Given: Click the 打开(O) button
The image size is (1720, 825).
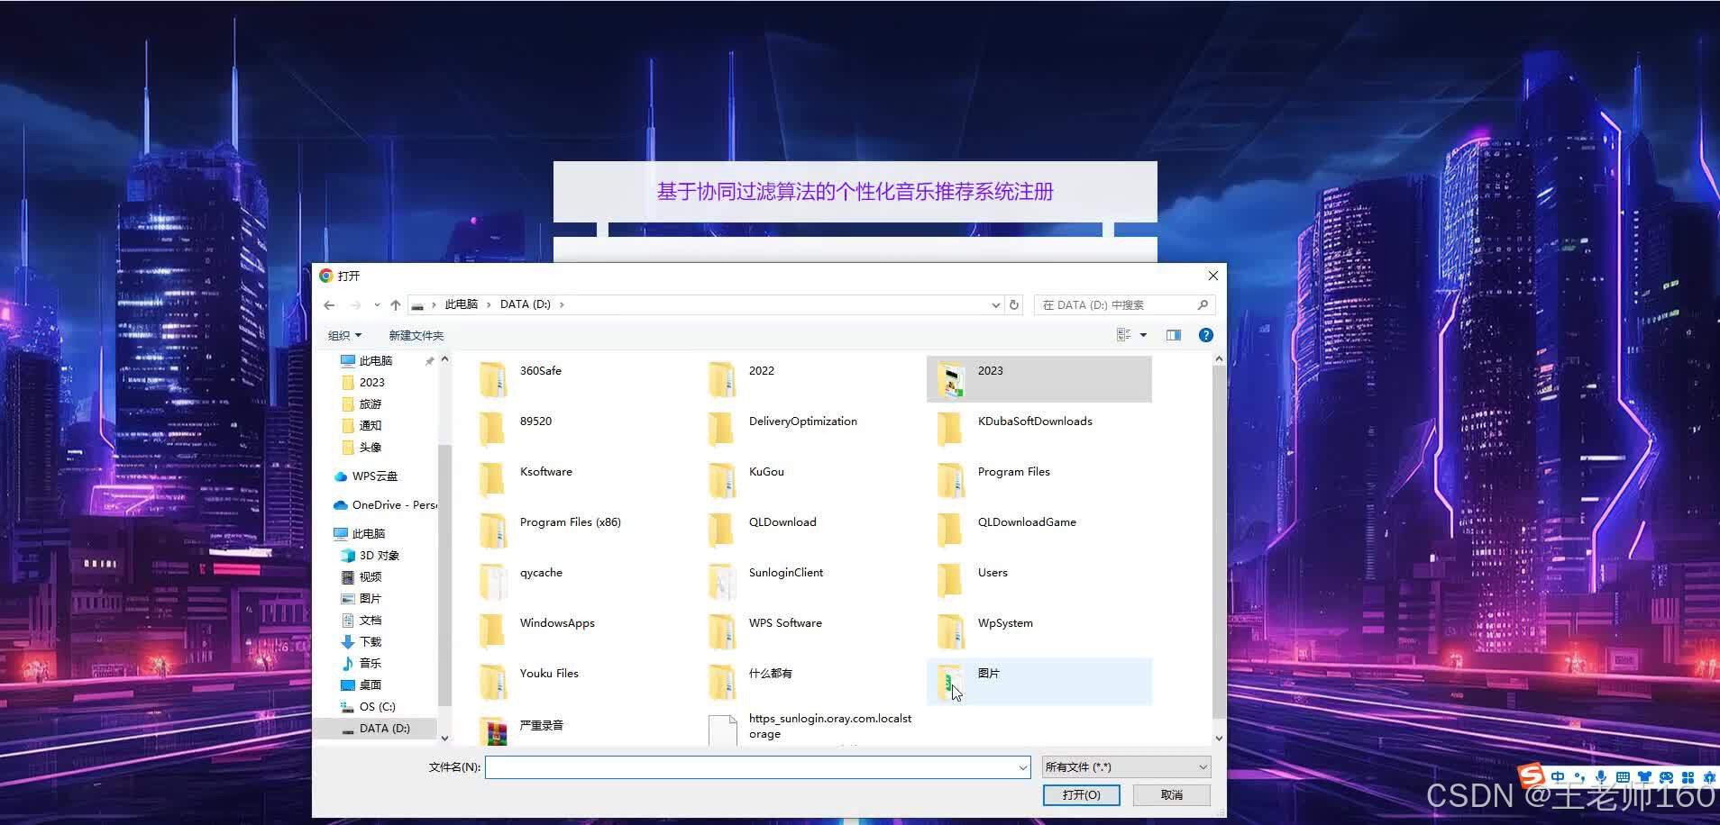Looking at the screenshot, I should (1081, 794).
